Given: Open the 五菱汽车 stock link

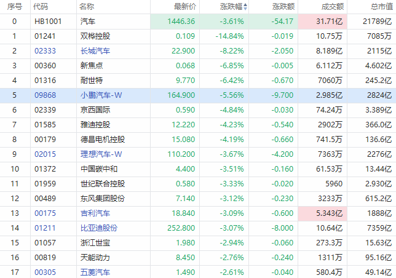Looking at the screenshot, I should click(x=95, y=272).
